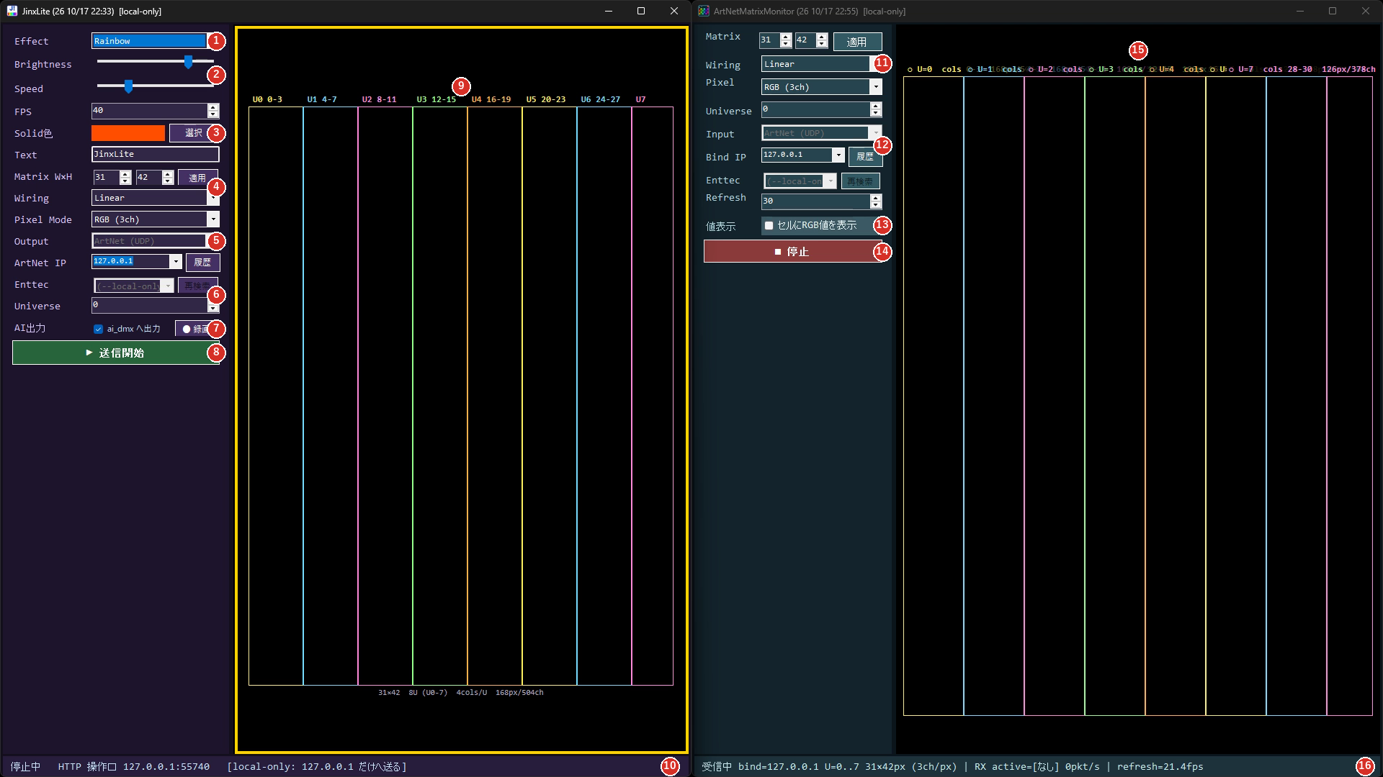
Task: Click the U6 24-27 label above JinxLite preview
Action: click(x=600, y=99)
